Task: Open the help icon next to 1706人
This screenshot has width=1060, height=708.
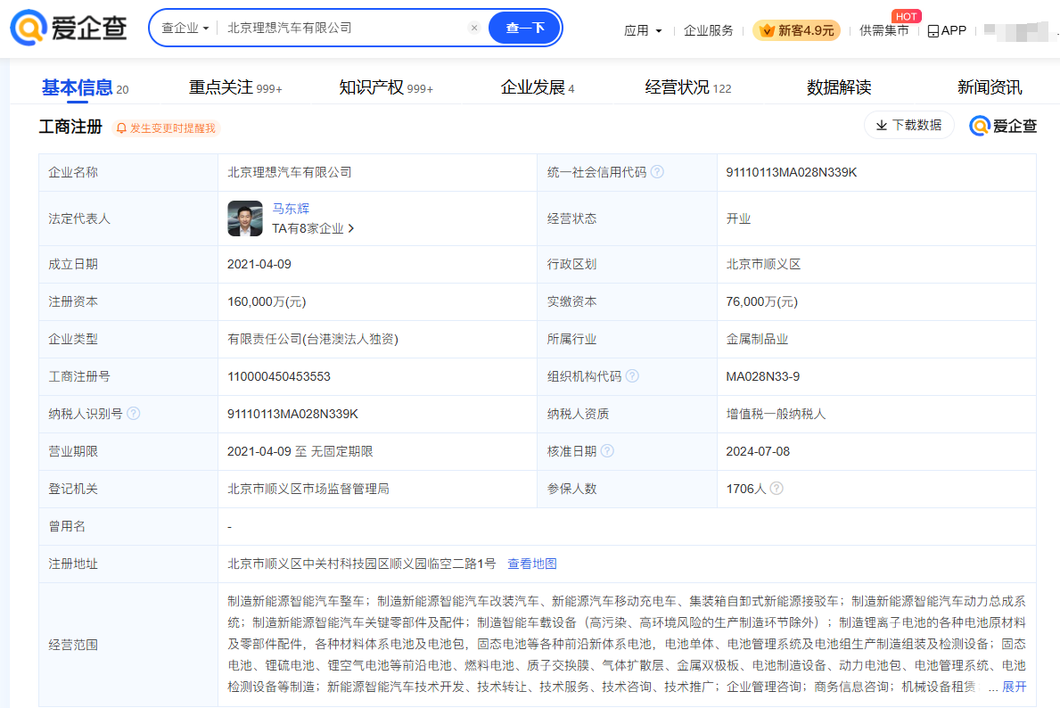Action: [x=777, y=488]
